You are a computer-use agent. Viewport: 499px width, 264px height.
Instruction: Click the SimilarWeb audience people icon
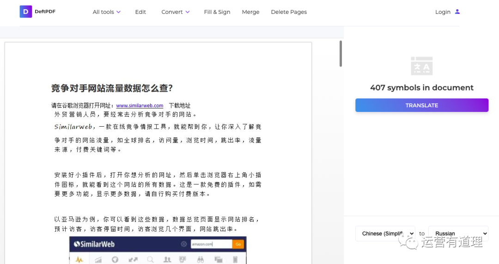167,260
